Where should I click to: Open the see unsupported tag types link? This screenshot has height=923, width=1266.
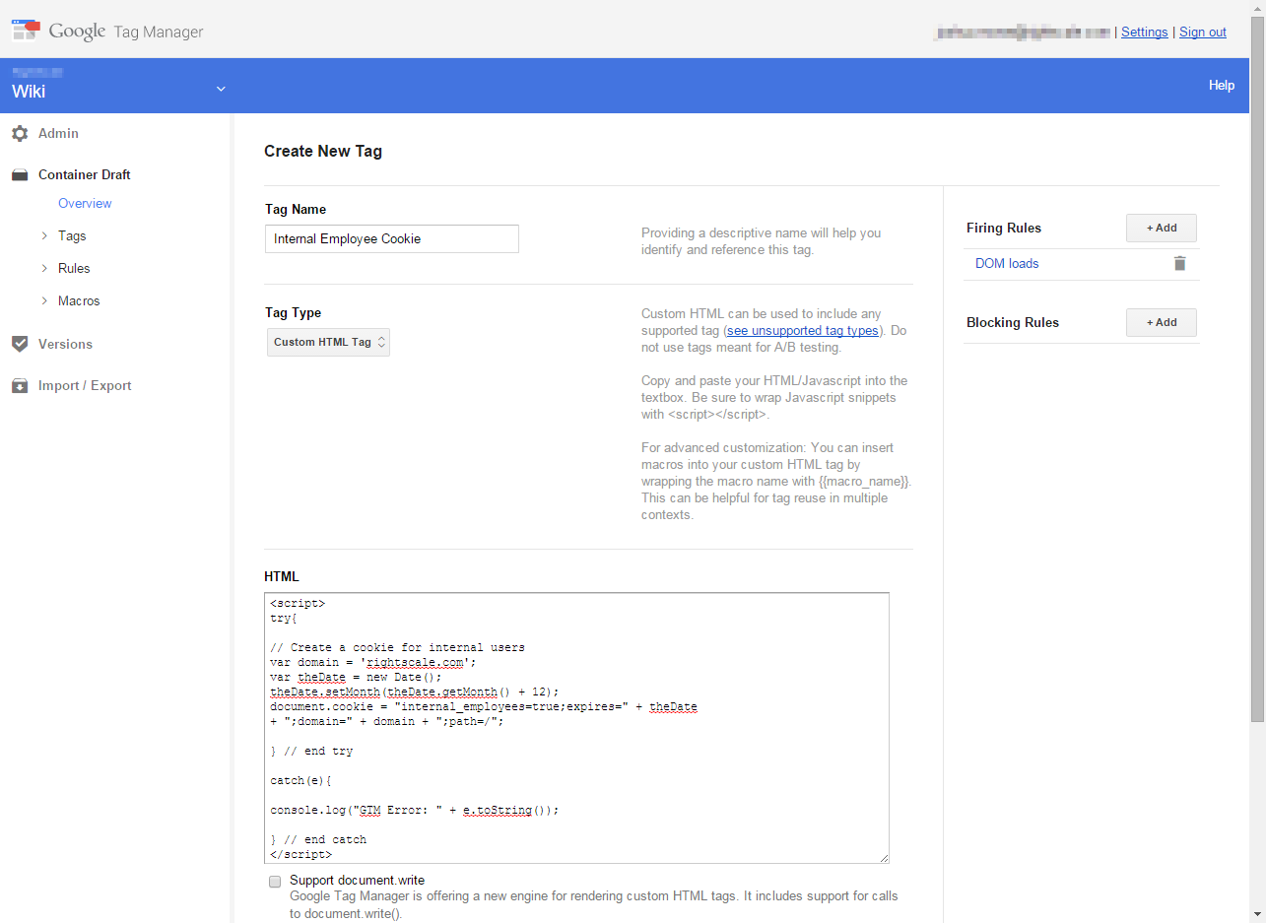[802, 330]
